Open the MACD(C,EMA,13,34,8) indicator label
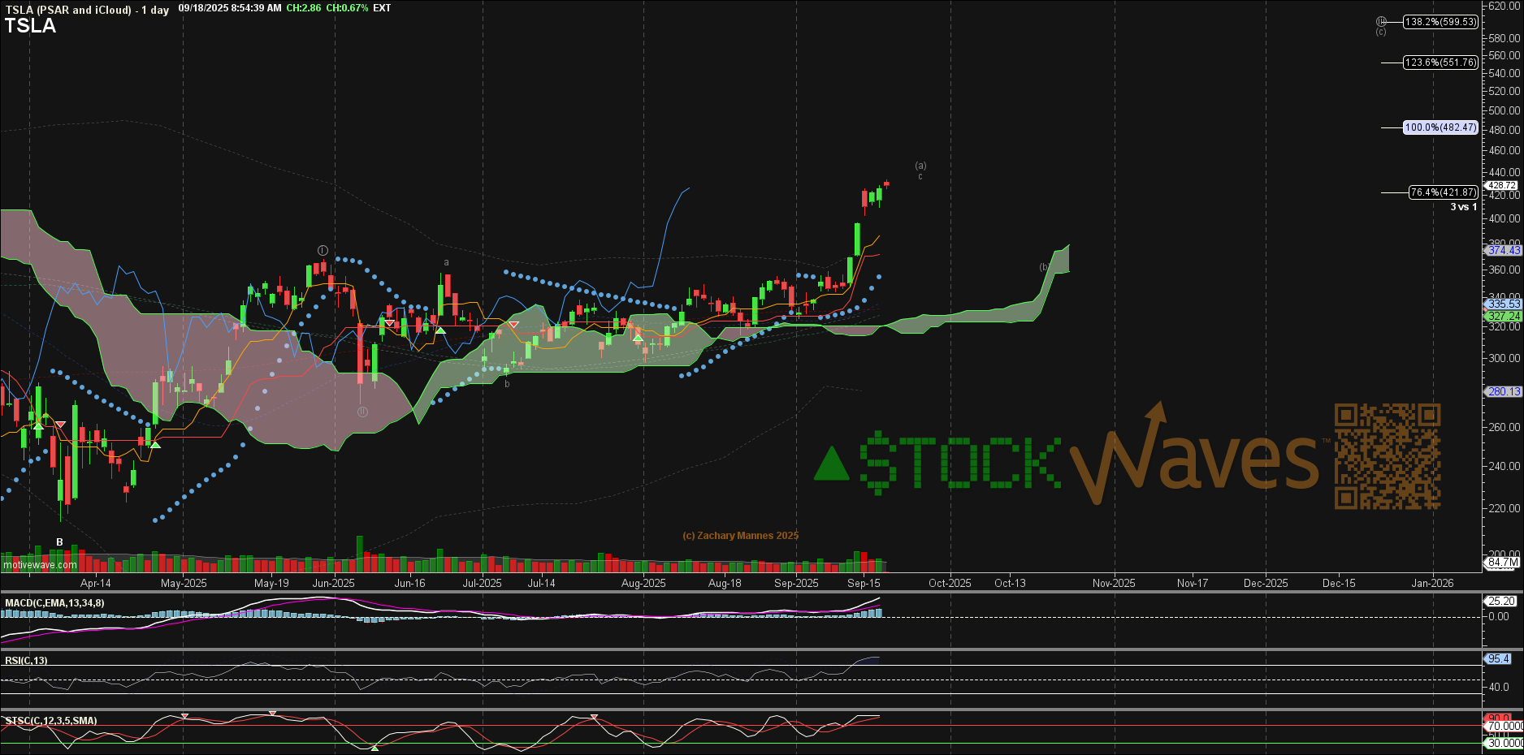This screenshot has width=1524, height=755. pyautogui.click(x=54, y=603)
